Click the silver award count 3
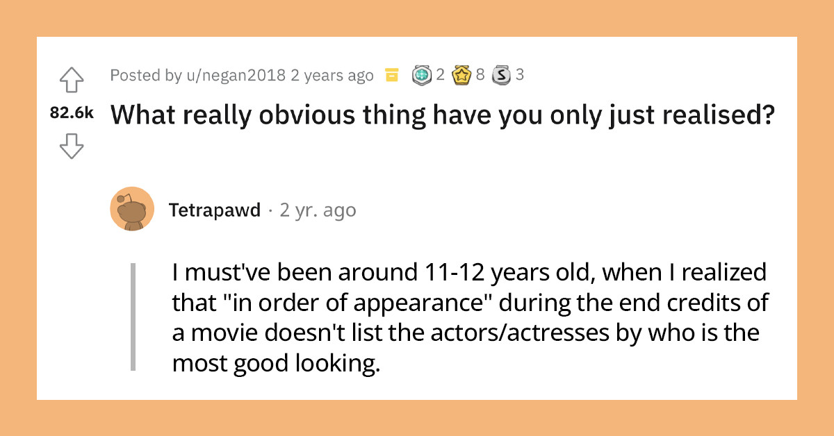This screenshot has height=436, width=834. (x=519, y=75)
